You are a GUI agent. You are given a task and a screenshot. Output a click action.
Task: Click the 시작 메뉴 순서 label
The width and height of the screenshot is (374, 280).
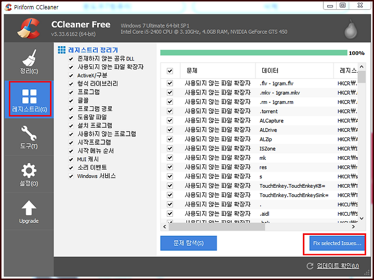click(96, 151)
